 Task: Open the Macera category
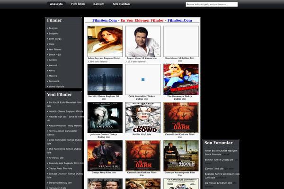point(53,76)
